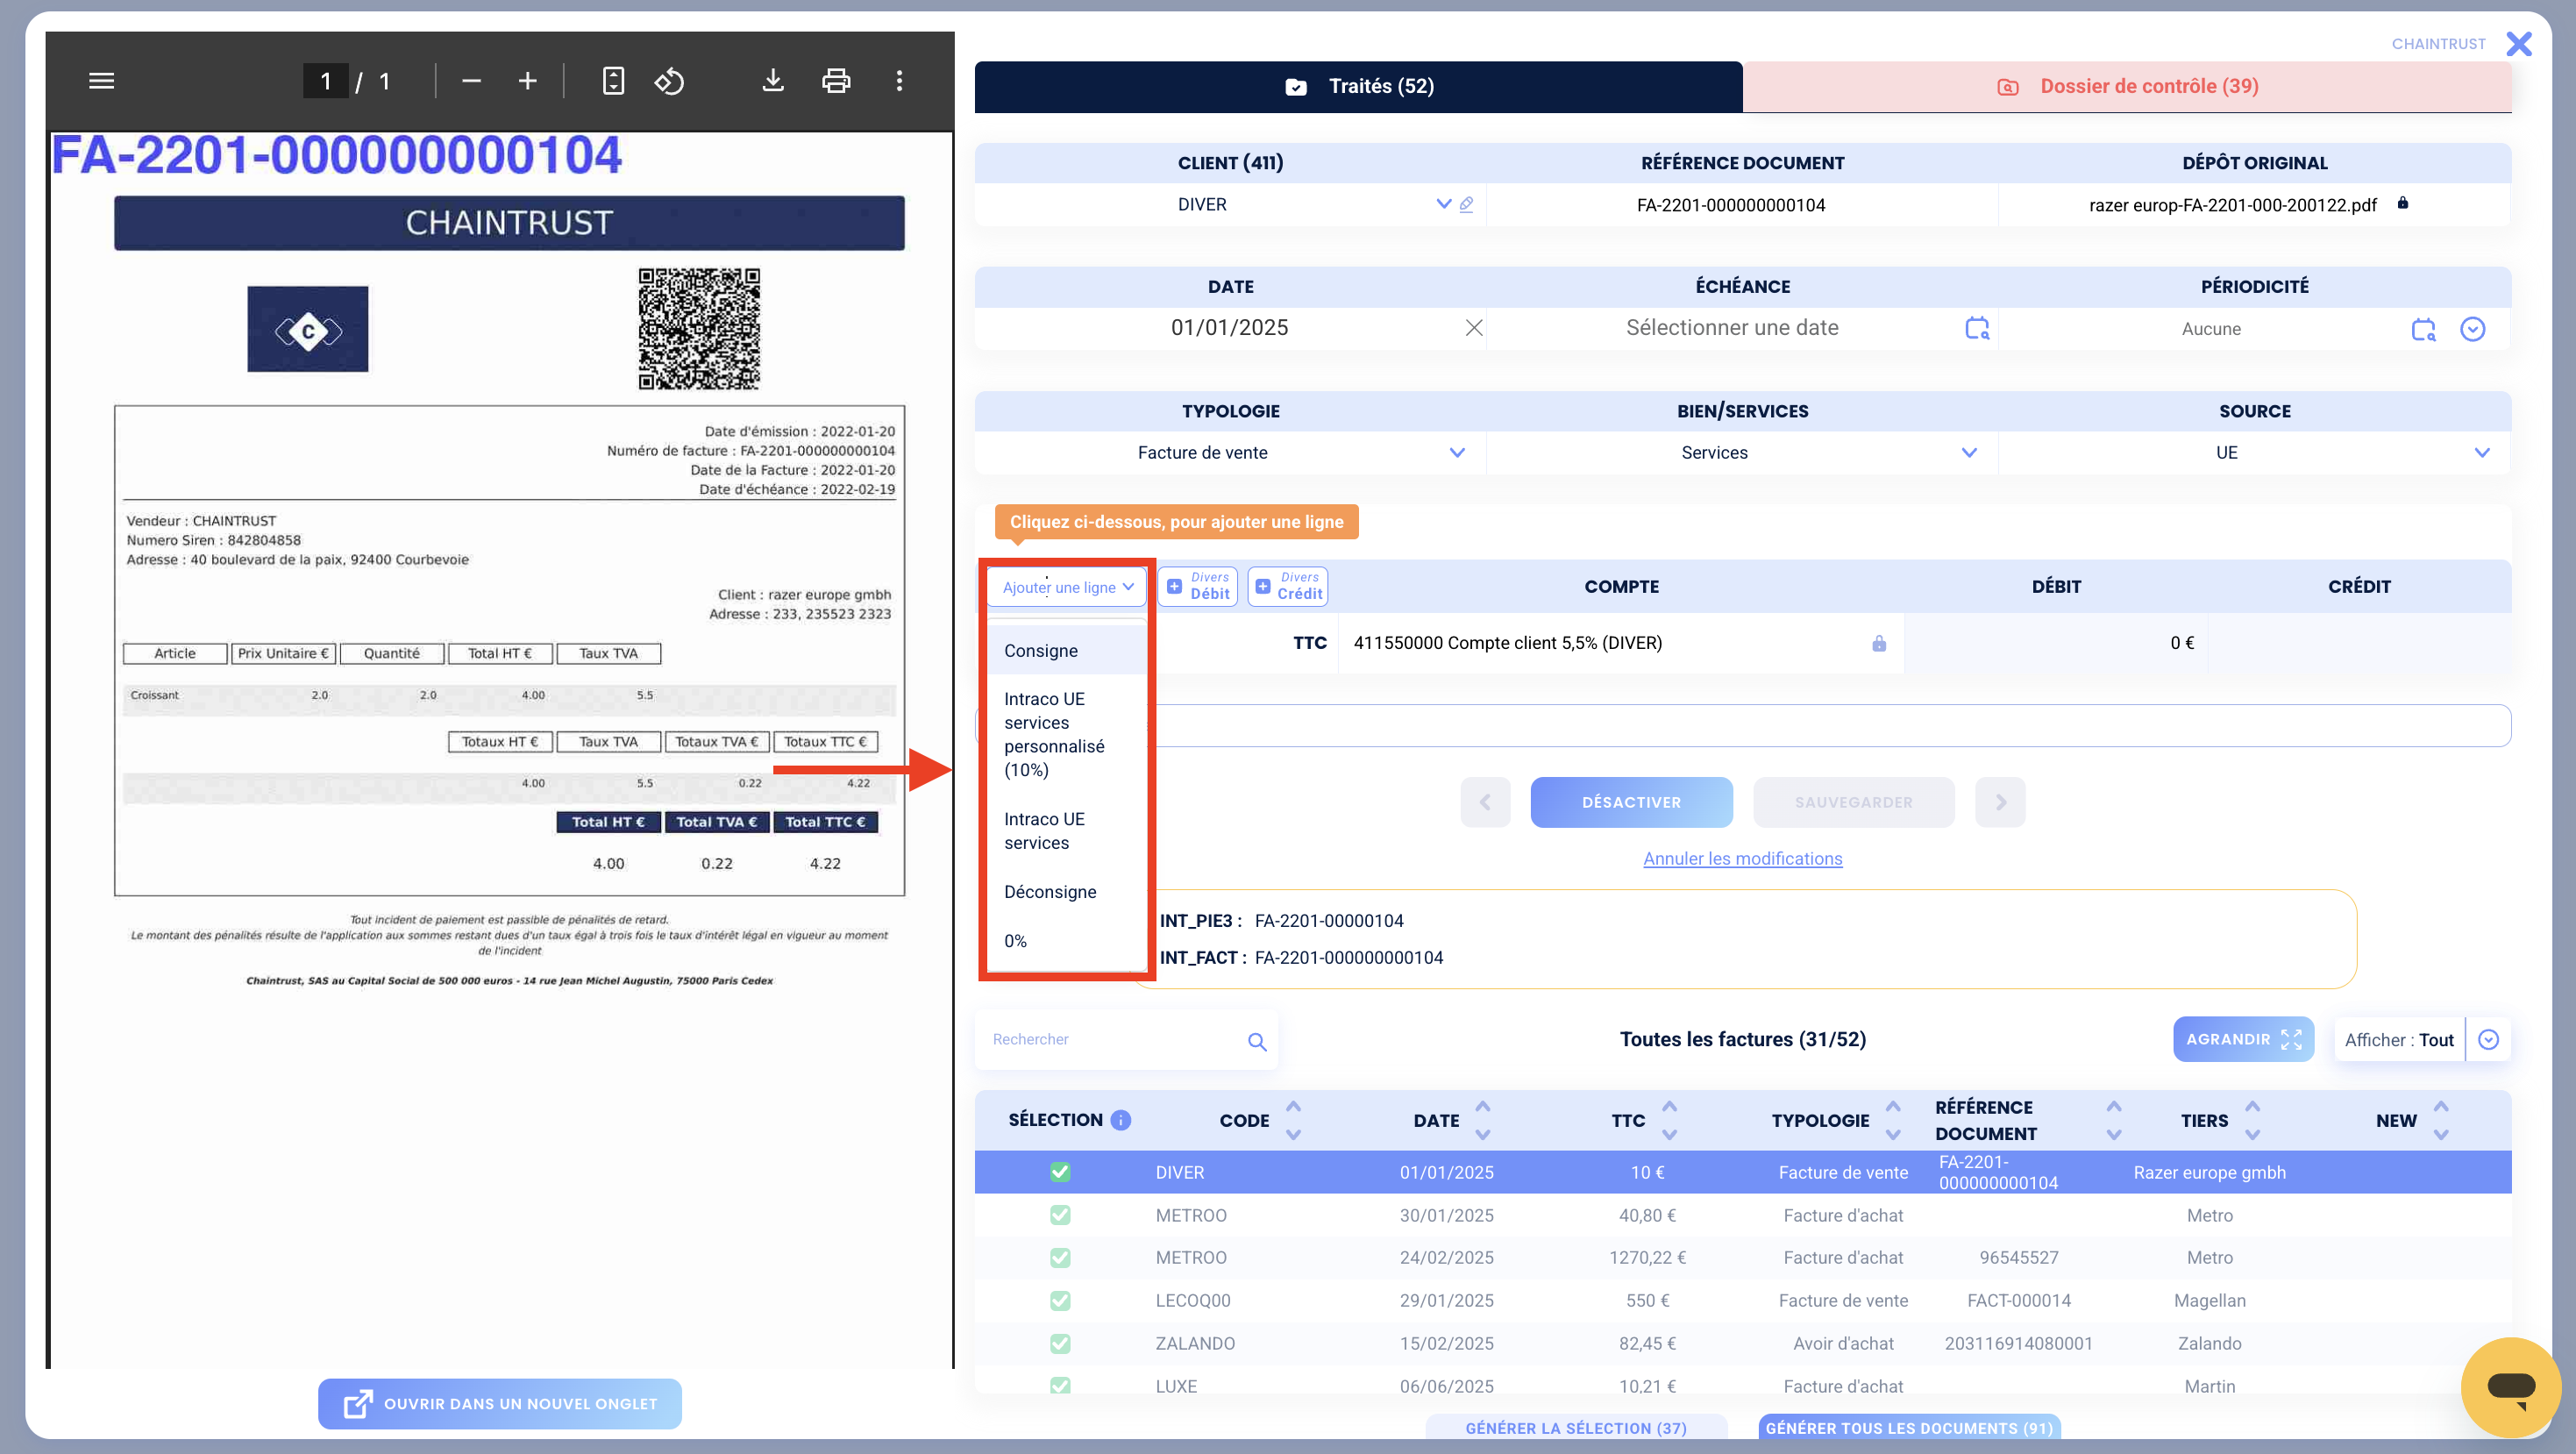The height and width of the screenshot is (1454, 2576).
Task: Zoom out the PDF document
Action: coord(471,81)
